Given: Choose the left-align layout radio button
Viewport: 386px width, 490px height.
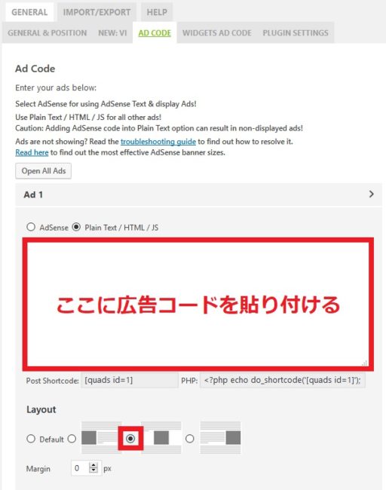Looking at the screenshot, I should tap(72, 439).
